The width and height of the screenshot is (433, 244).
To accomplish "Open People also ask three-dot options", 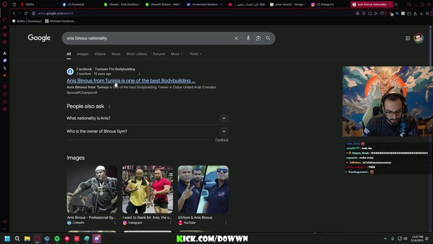I will [109, 106].
